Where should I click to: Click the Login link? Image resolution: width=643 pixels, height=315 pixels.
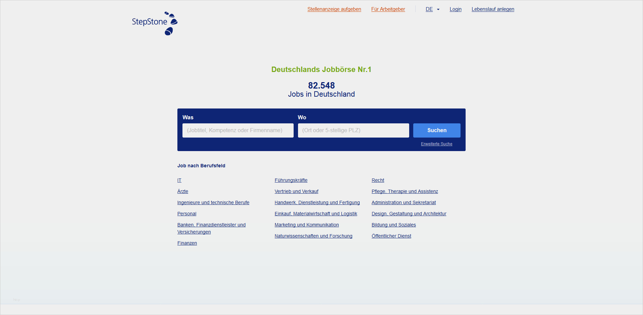click(455, 9)
